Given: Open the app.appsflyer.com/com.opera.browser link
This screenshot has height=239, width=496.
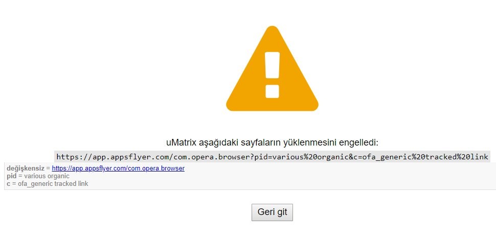Looking at the screenshot, I should [x=118, y=169].
